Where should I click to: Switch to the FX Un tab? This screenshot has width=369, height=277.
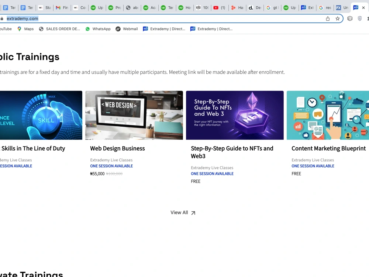[x=342, y=7]
